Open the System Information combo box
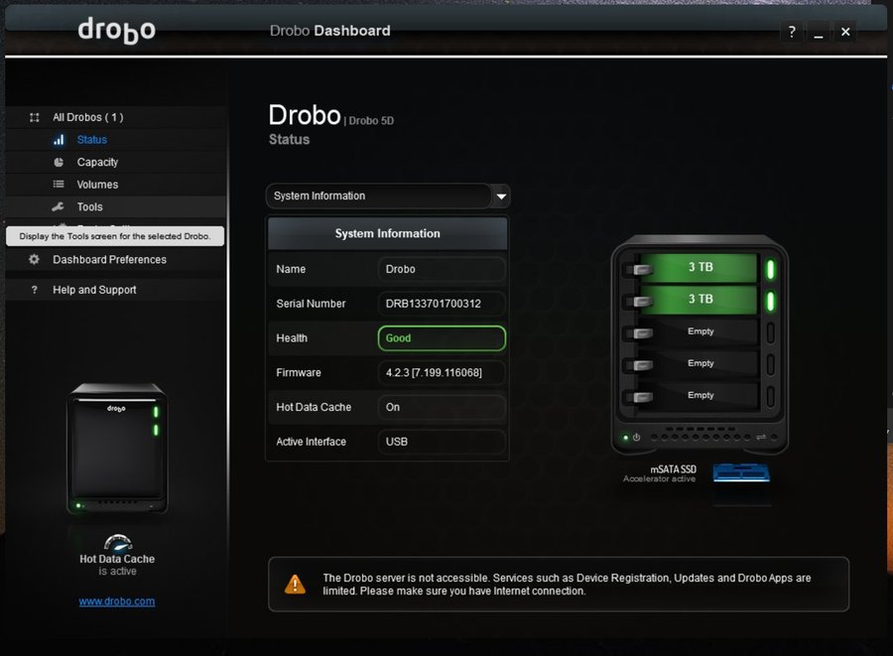This screenshot has width=893, height=656. 380,197
